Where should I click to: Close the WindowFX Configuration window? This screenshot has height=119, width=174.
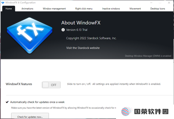click(169, 3)
